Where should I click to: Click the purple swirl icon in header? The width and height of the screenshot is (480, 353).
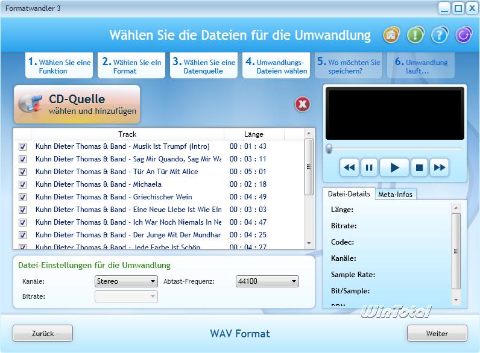(464, 35)
